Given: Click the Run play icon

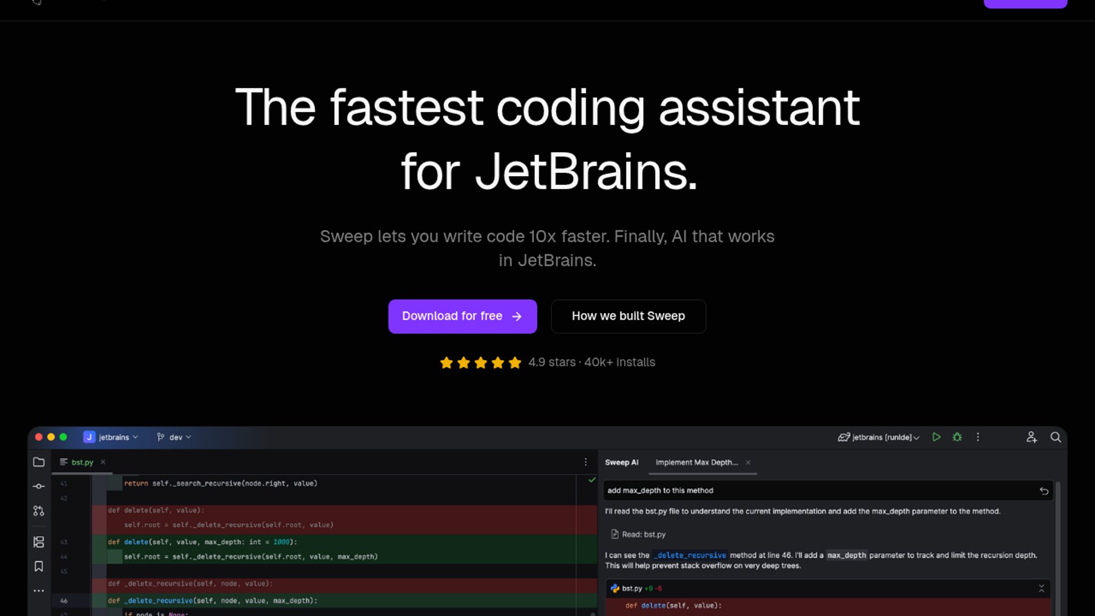Looking at the screenshot, I should tap(936, 437).
